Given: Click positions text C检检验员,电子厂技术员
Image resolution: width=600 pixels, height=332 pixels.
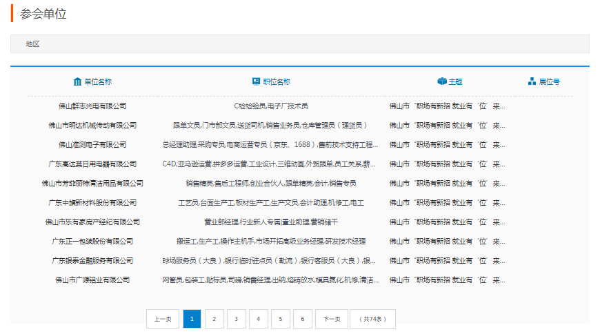Looking at the screenshot, I should pyautogui.click(x=271, y=106).
